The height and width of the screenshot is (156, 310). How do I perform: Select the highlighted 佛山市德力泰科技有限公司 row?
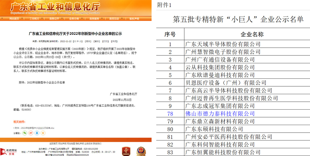coord(220,113)
